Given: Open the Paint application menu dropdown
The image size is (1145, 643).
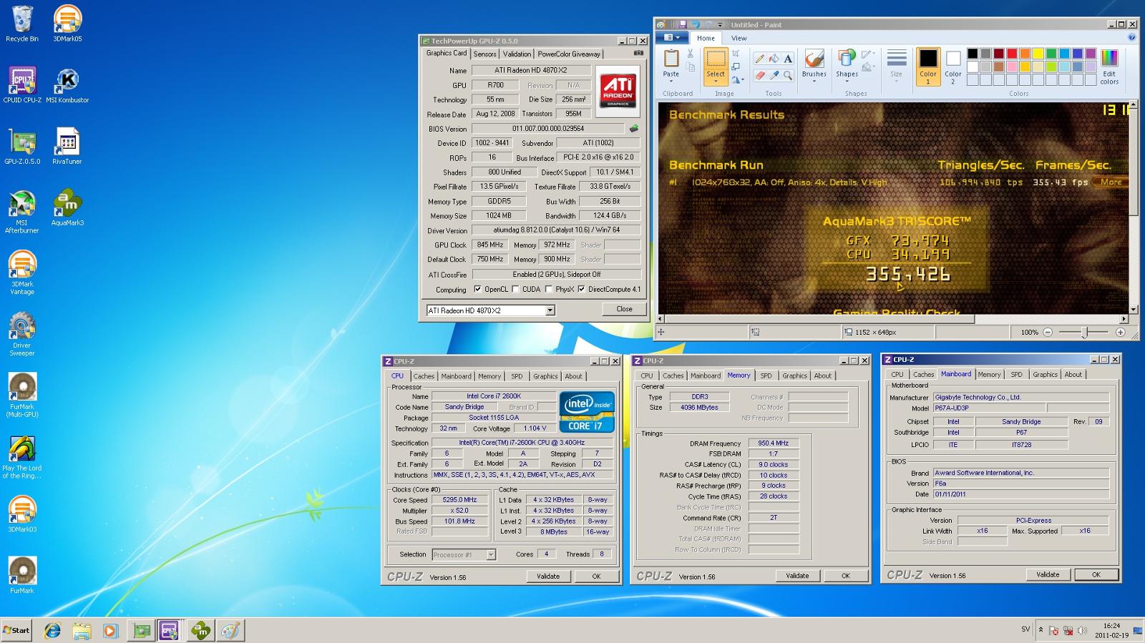Looking at the screenshot, I should (x=673, y=38).
